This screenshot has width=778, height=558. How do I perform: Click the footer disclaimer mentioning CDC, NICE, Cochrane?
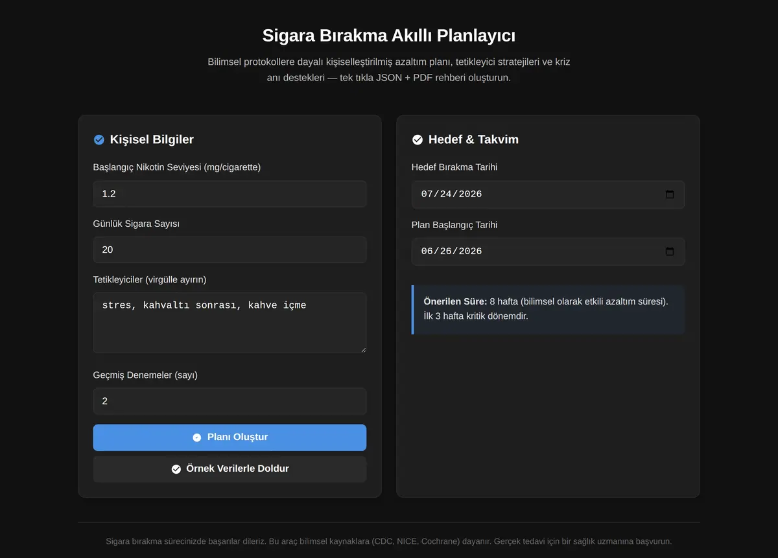[x=389, y=541]
